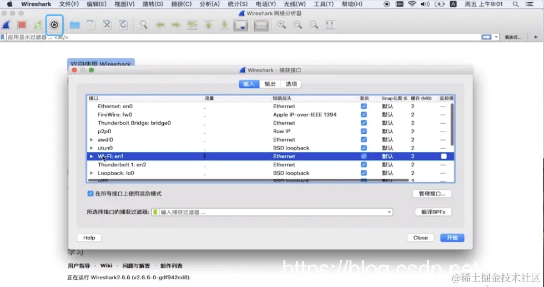Open the 捕获(C) menu
The width and height of the screenshot is (544, 287).
pyautogui.click(x=181, y=4)
